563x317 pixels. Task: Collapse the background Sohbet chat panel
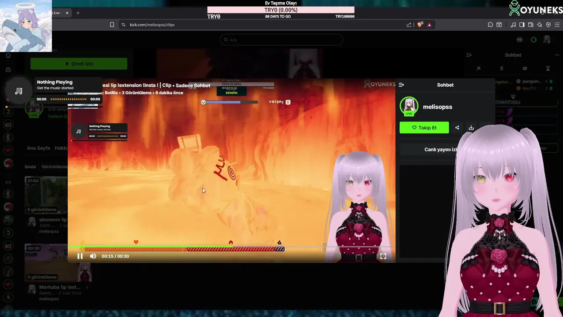coord(469,55)
